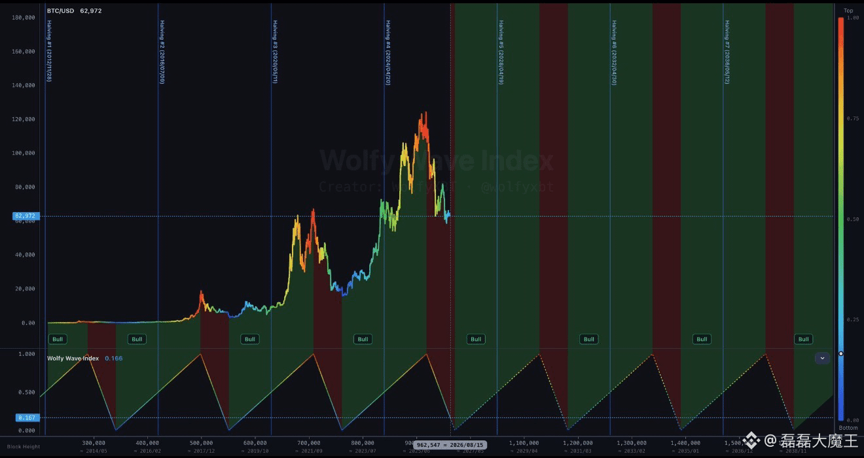Click the Bull tag between Halving #4 and #5
864x458 pixels.
[x=476, y=339]
